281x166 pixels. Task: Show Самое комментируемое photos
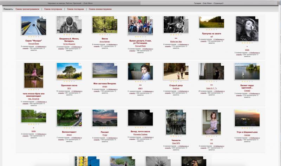100,9
